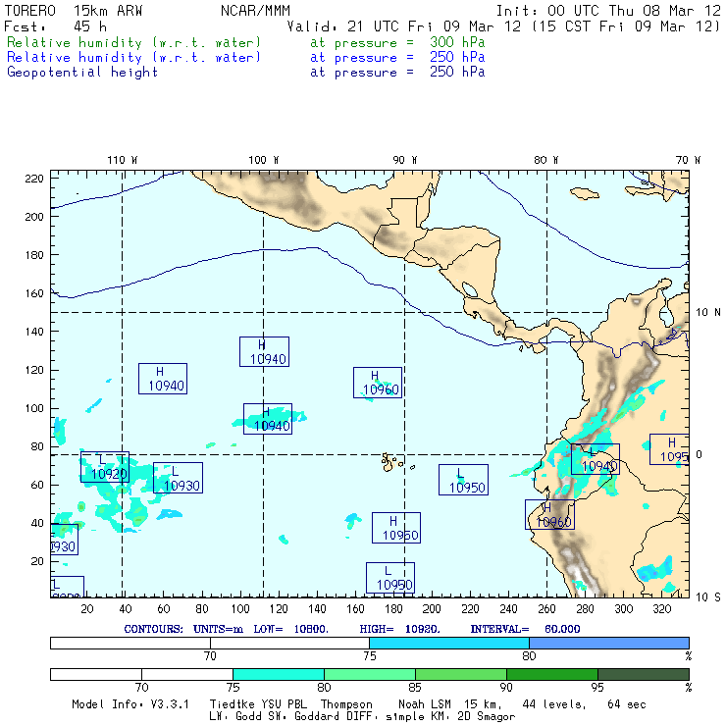Select the 'H 10940' box overlapping the cyan humidity patch
The height and width of the screenshot is (726, 726).
click(x=268, y=419)
